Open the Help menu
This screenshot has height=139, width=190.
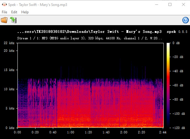pos(25,12)
